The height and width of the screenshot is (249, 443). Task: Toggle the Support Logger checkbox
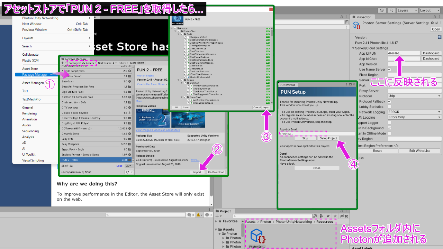click(x=389, y=123)
